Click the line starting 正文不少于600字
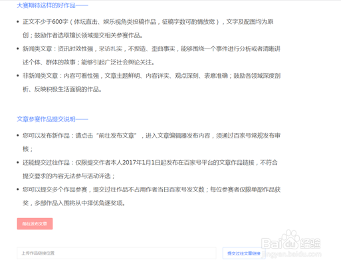Screen dimensions: 341x266 (148, 22)
